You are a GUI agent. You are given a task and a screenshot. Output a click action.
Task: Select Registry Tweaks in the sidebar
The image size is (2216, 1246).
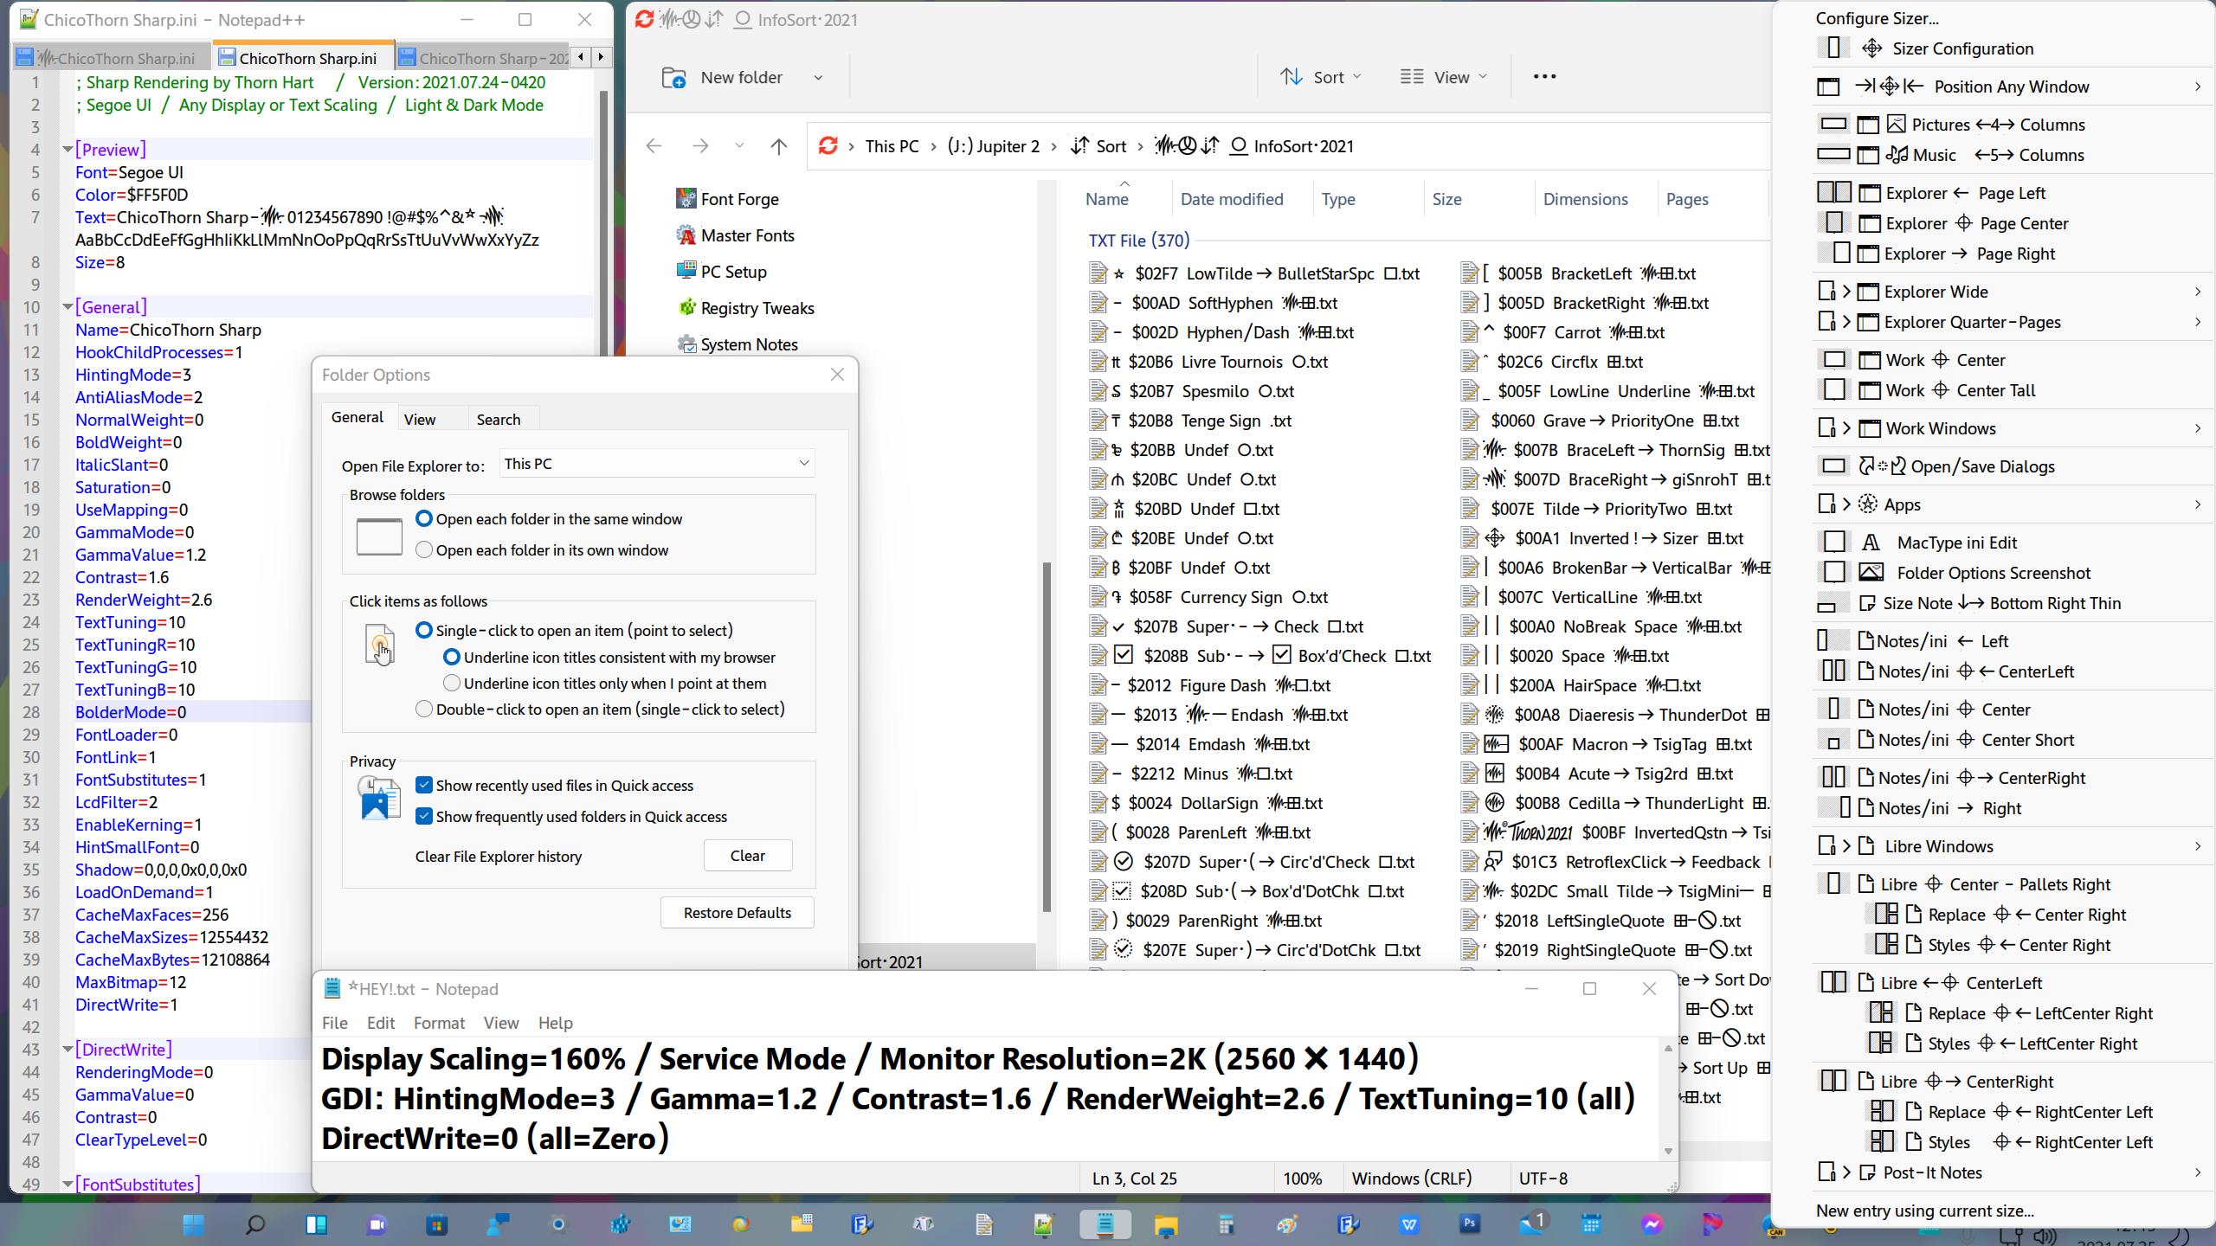click(x=757, y=307)
